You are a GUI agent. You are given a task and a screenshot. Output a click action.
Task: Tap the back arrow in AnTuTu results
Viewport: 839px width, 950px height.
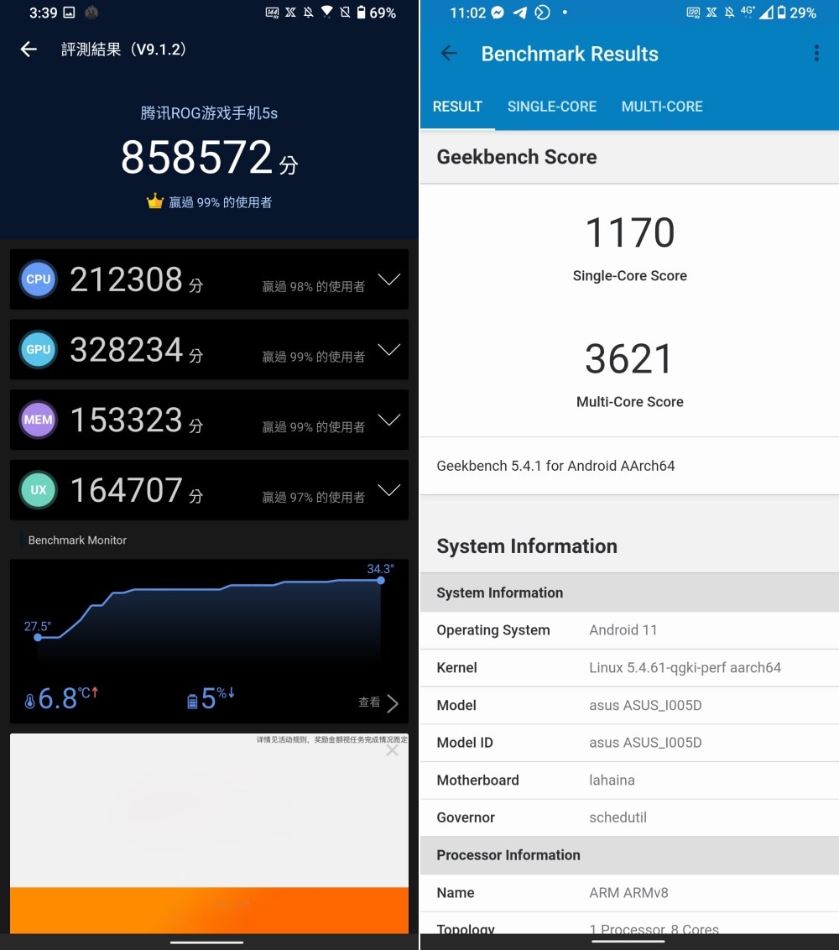coord(29,49)
